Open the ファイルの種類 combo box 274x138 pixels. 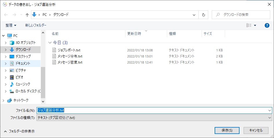pyautogui.click(x=154, y=118)
